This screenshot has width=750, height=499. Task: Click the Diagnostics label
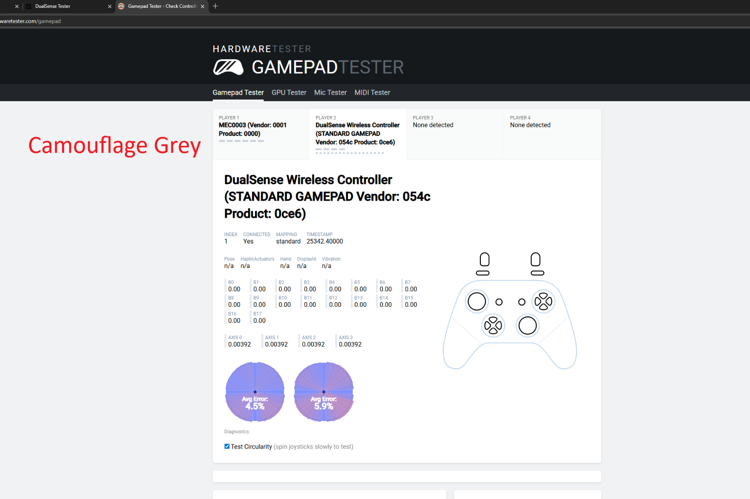[237, 432]
